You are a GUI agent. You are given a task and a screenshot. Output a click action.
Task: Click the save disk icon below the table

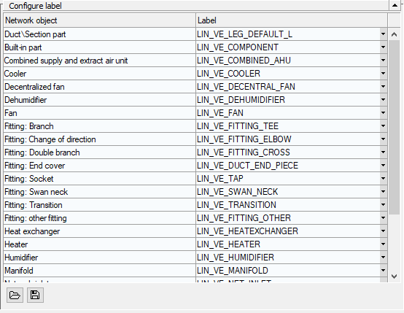pos(35,295)
